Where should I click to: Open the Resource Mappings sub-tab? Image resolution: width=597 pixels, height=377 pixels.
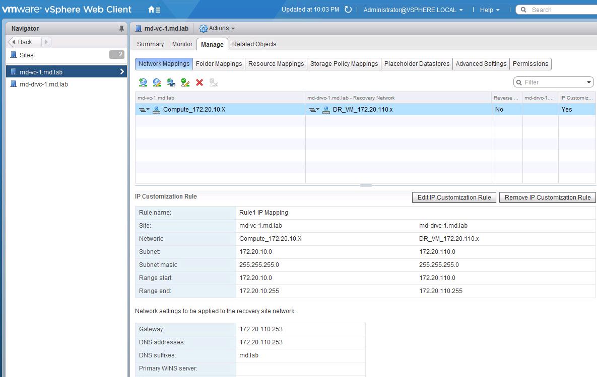click(x=276, y=64)
